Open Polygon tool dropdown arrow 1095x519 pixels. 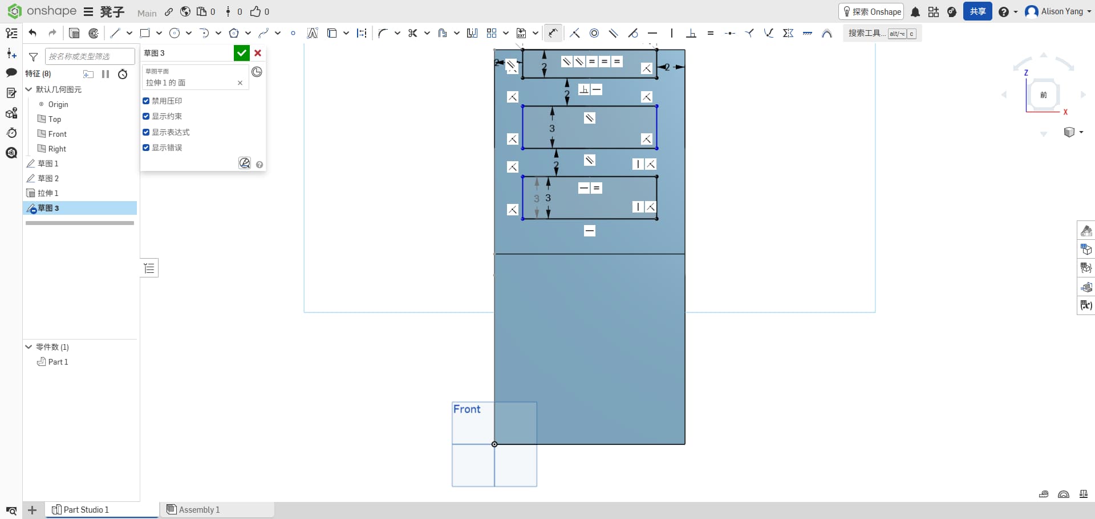248,33
